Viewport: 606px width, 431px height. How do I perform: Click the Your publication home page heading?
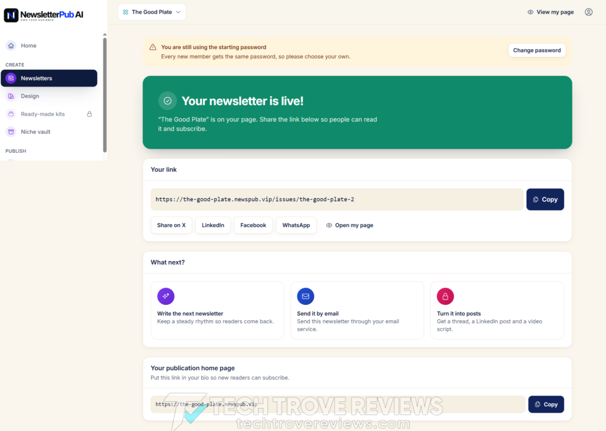click(192, 368)
